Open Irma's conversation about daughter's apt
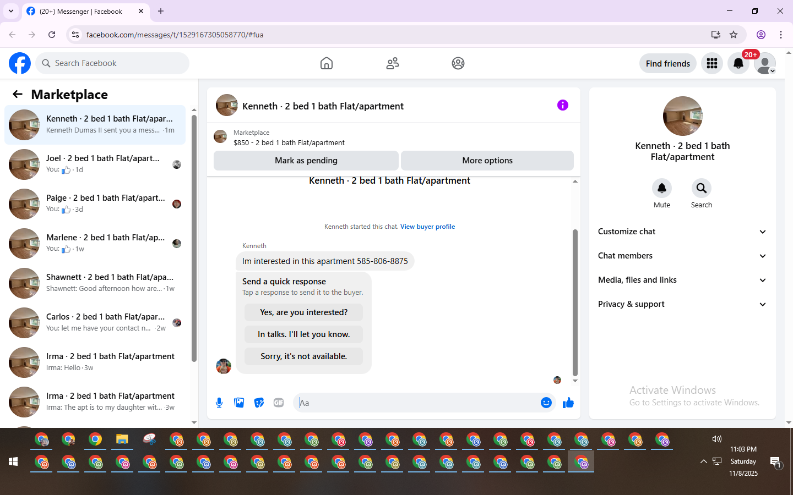The height and width of the screenshot is (495, 793). [x=95, y=402]
